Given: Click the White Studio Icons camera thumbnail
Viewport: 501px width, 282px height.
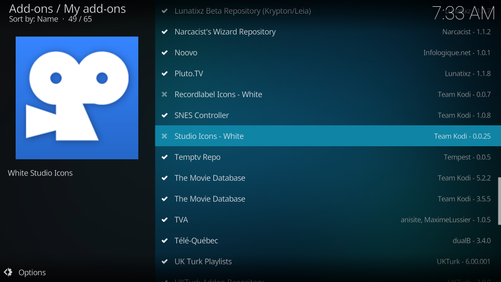Looking at the screenshot, I should click(x=77, y=98).
